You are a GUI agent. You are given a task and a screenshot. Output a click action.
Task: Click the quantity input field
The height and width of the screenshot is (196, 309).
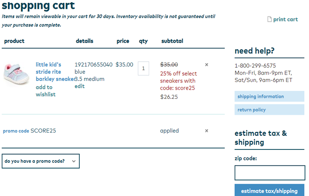coord(143,68)
